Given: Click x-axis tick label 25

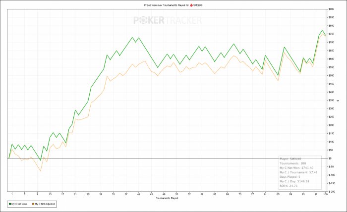Looking at the screenshot, I should 88,194.
